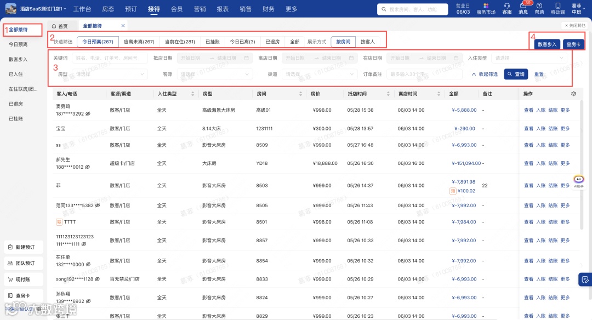
Task: Reveal phone for song192****1128
Action: (97, 279)
